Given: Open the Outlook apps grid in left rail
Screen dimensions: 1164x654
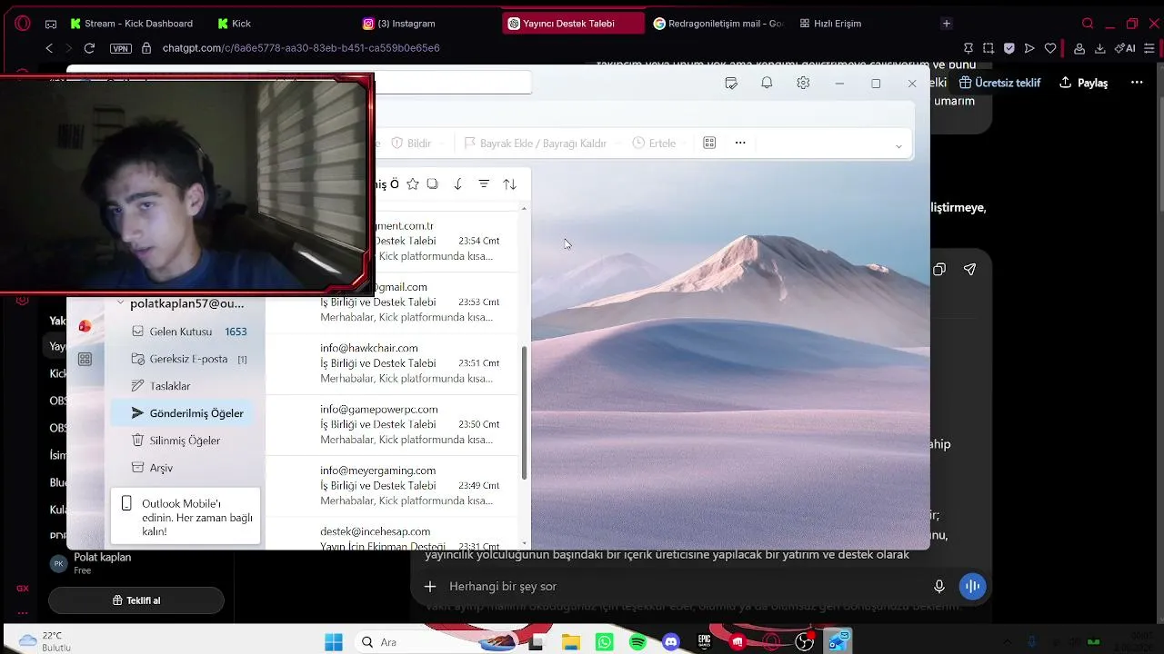Looking at the screenshot, I should click(85, 360).
